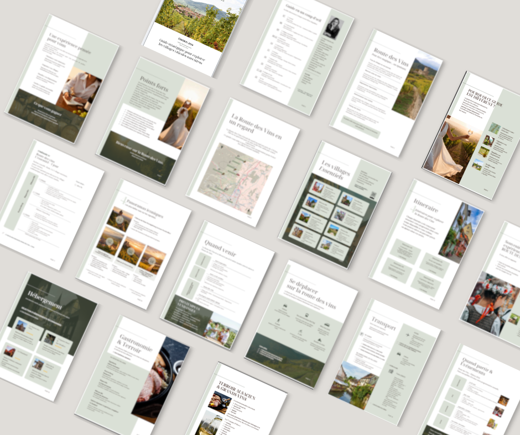Screen dimensions: 520x435
Task: Click the QR code on Les villages Essentiels page
Action: click(373, 195)
